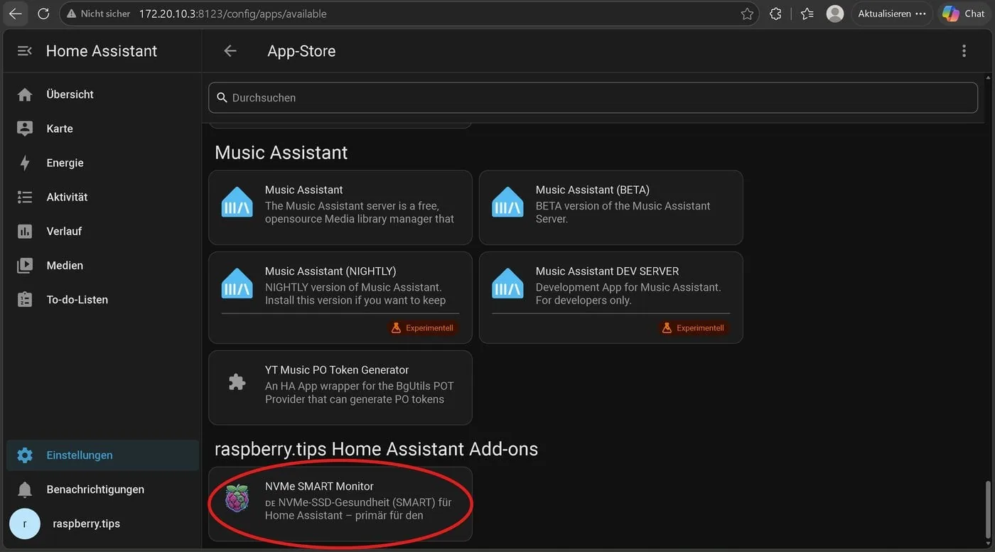Open Karte in the sidebar
995x552 pixels.
tap(102, 129)
